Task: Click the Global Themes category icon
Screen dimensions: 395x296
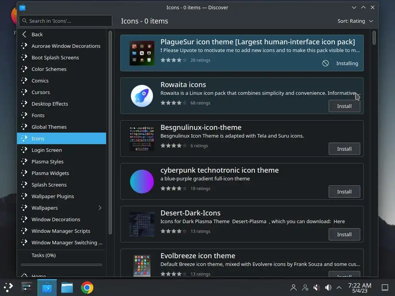Action: click(x=24, y=127)
